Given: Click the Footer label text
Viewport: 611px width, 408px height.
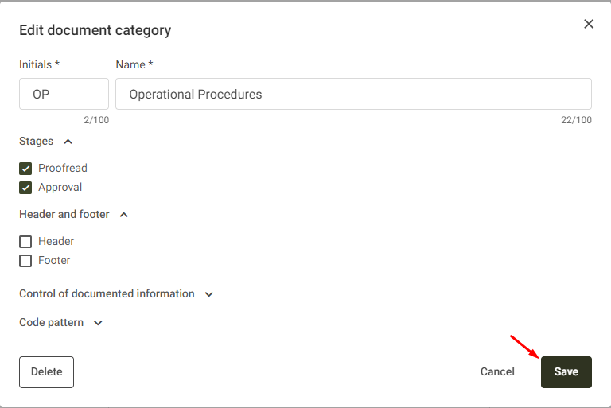Looking at the screenshot, I should pos(54,261).
